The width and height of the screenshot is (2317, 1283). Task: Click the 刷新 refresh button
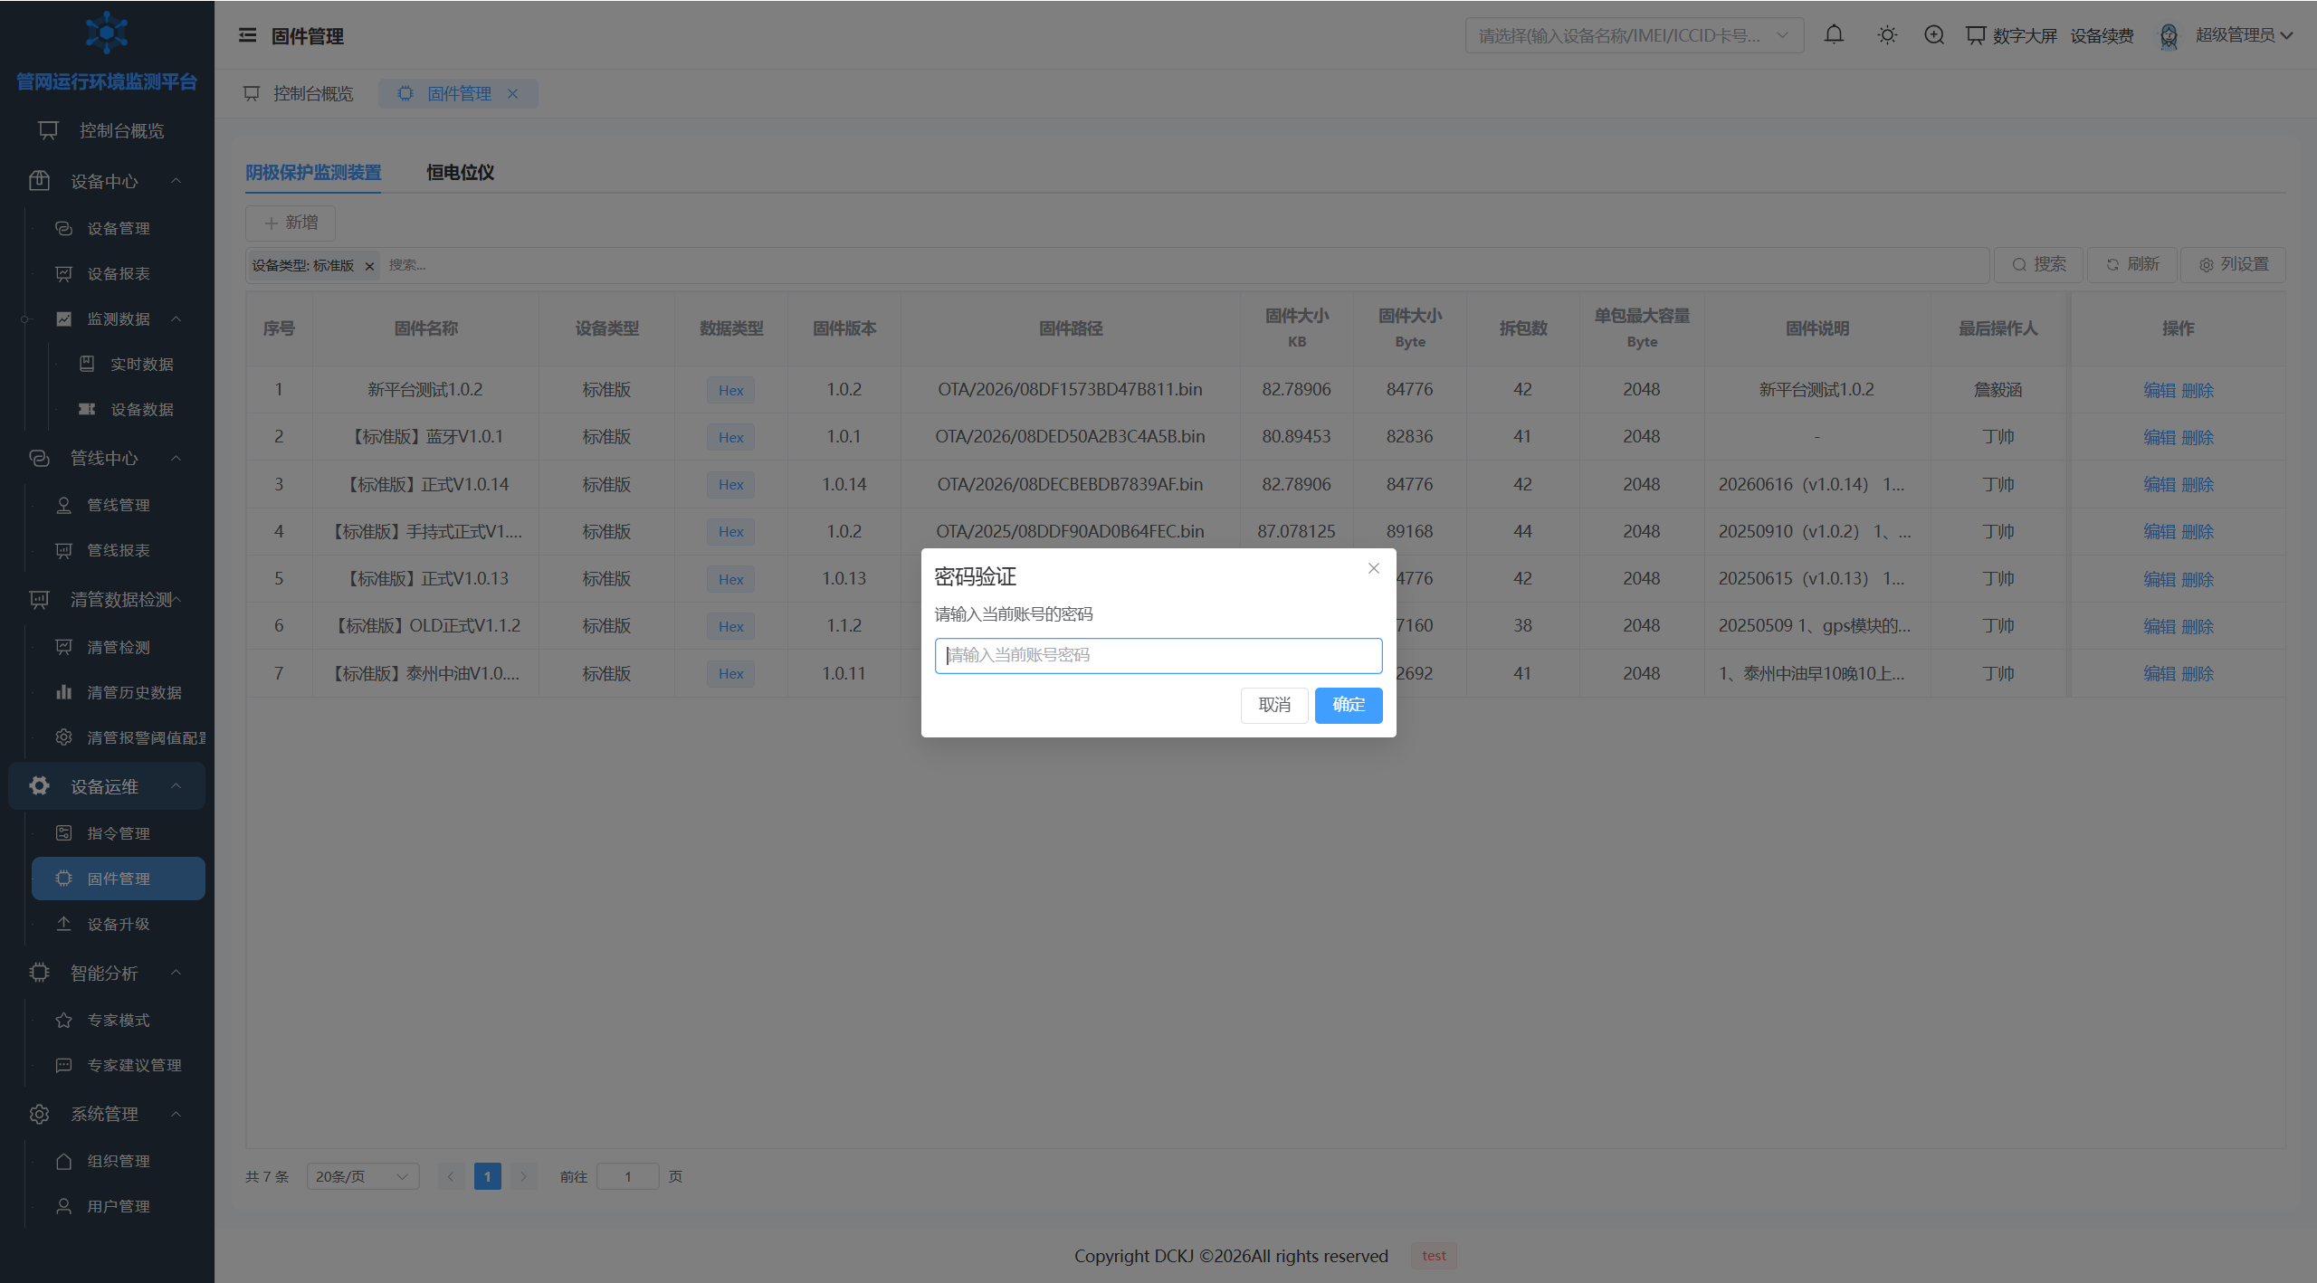click(2131, 264)
